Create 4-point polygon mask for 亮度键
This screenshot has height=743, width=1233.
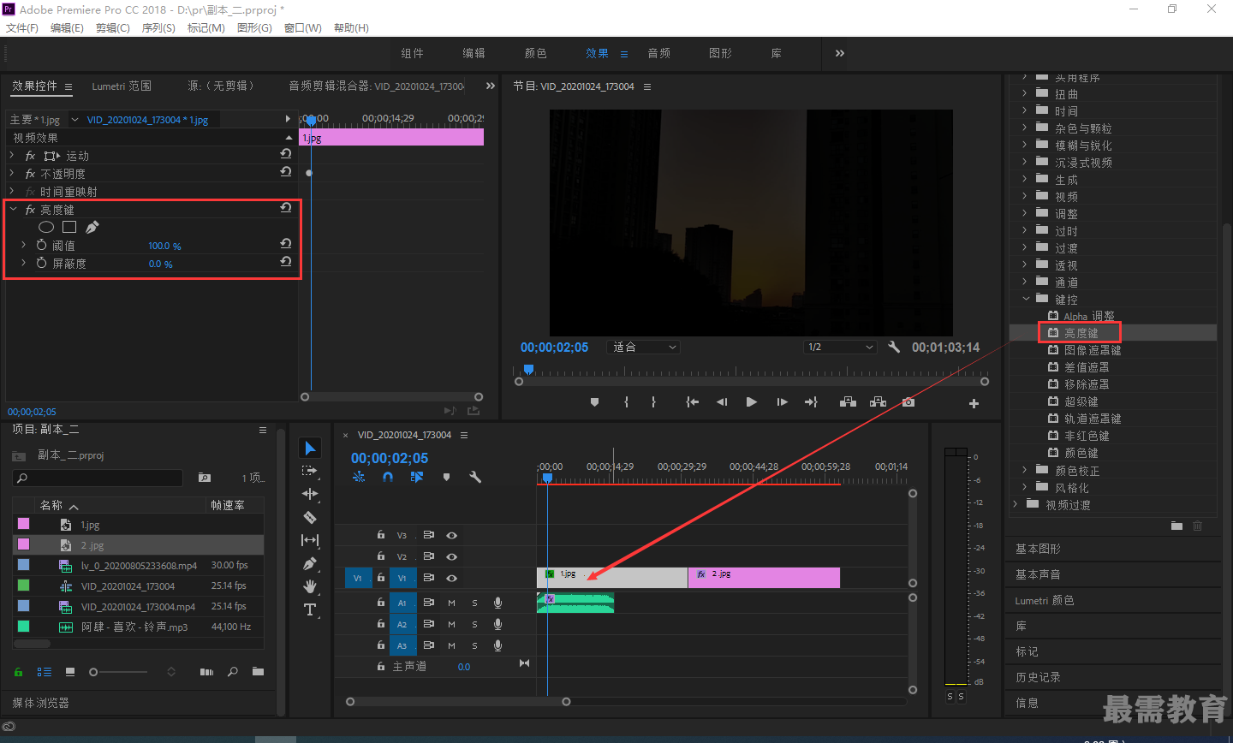pyautogui.click(x=69, y=227)
